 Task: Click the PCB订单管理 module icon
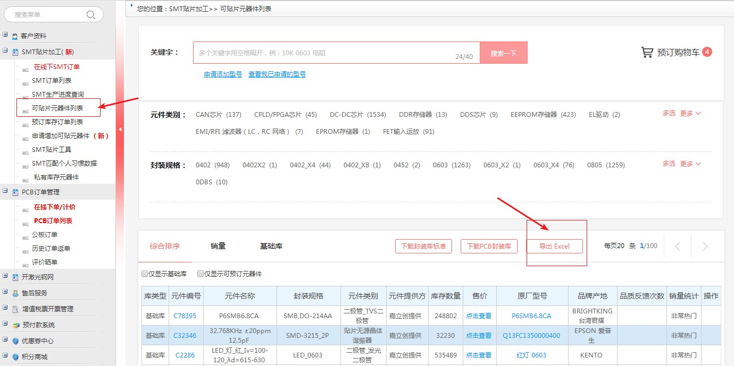(15, 192)
